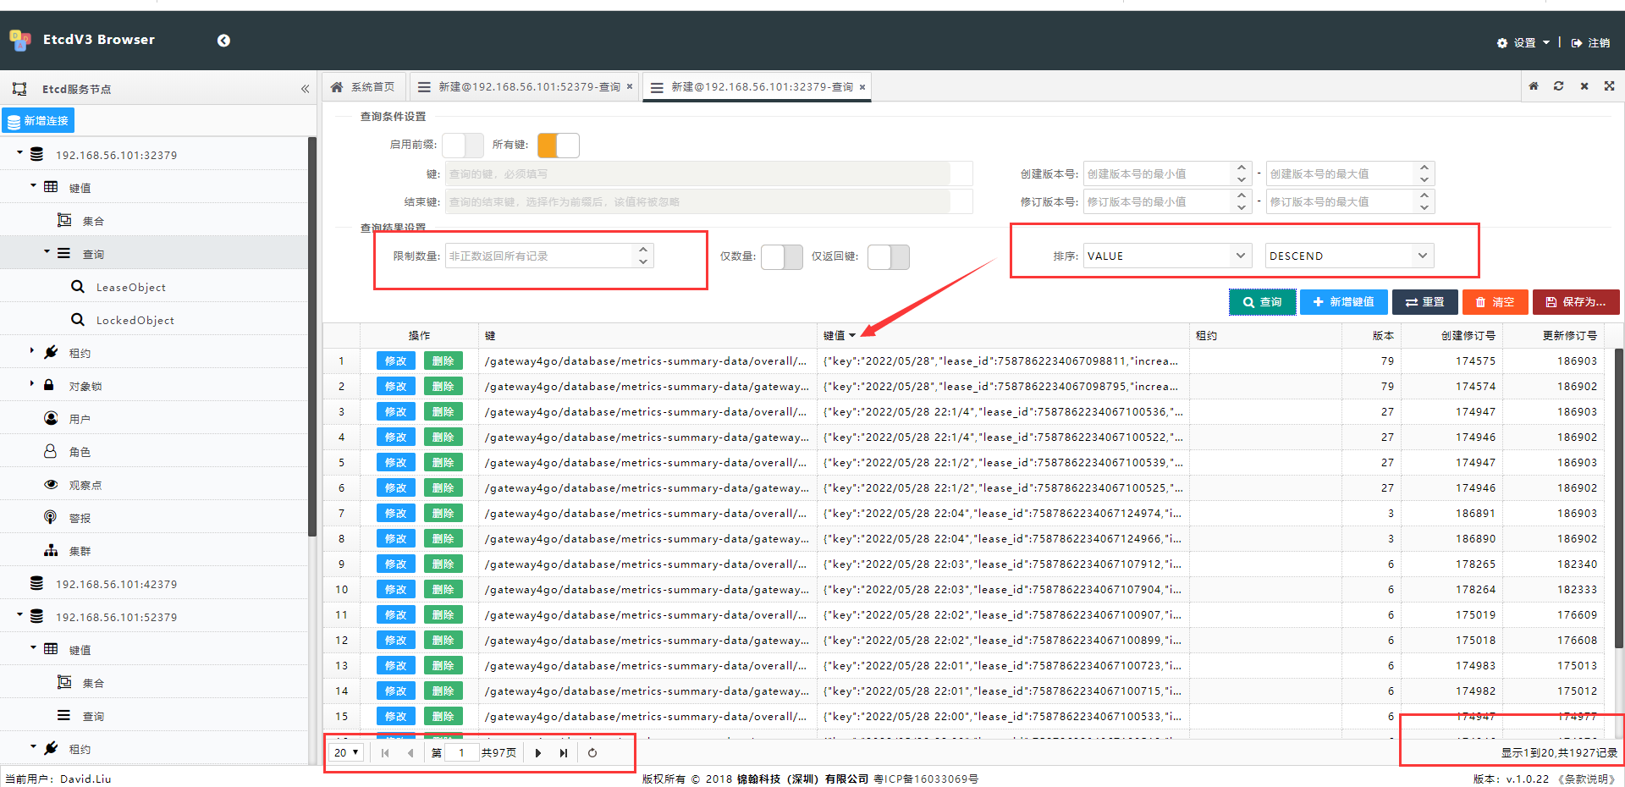
Task: Collapse the left sidebar with the top arrow icon
Action: [x=223, y=41]
